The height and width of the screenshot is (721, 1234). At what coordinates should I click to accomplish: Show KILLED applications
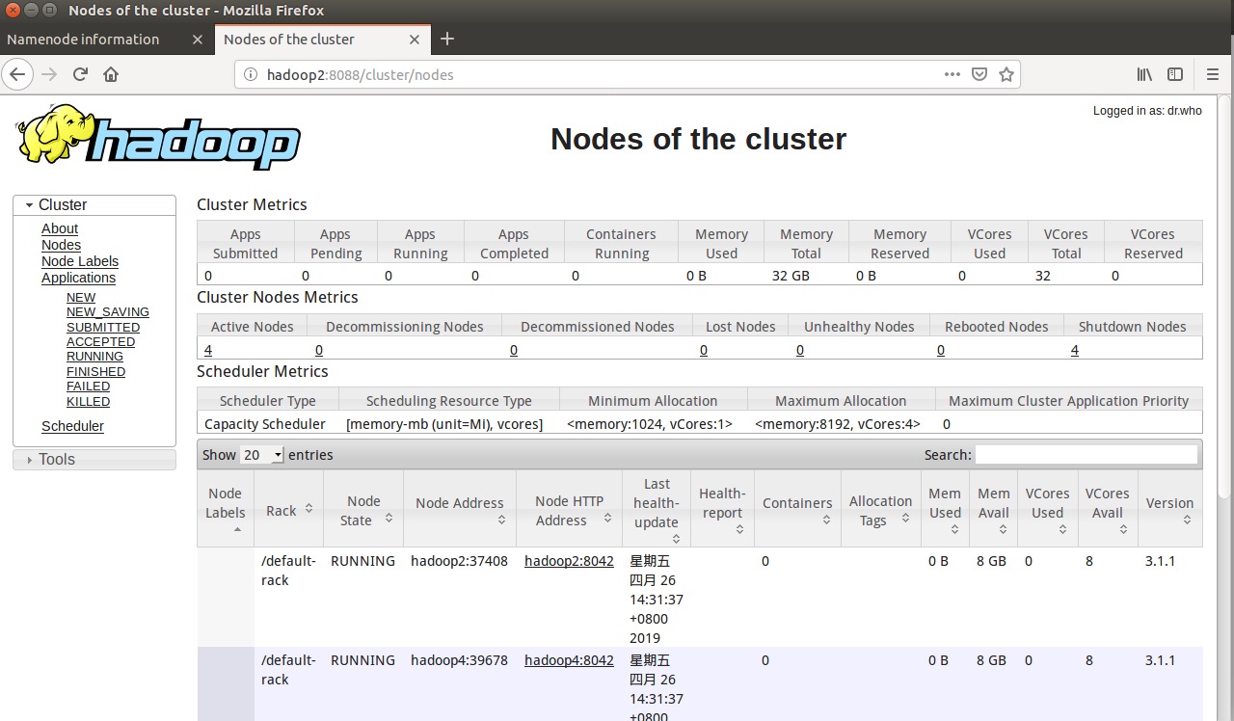tap(88, 402)
